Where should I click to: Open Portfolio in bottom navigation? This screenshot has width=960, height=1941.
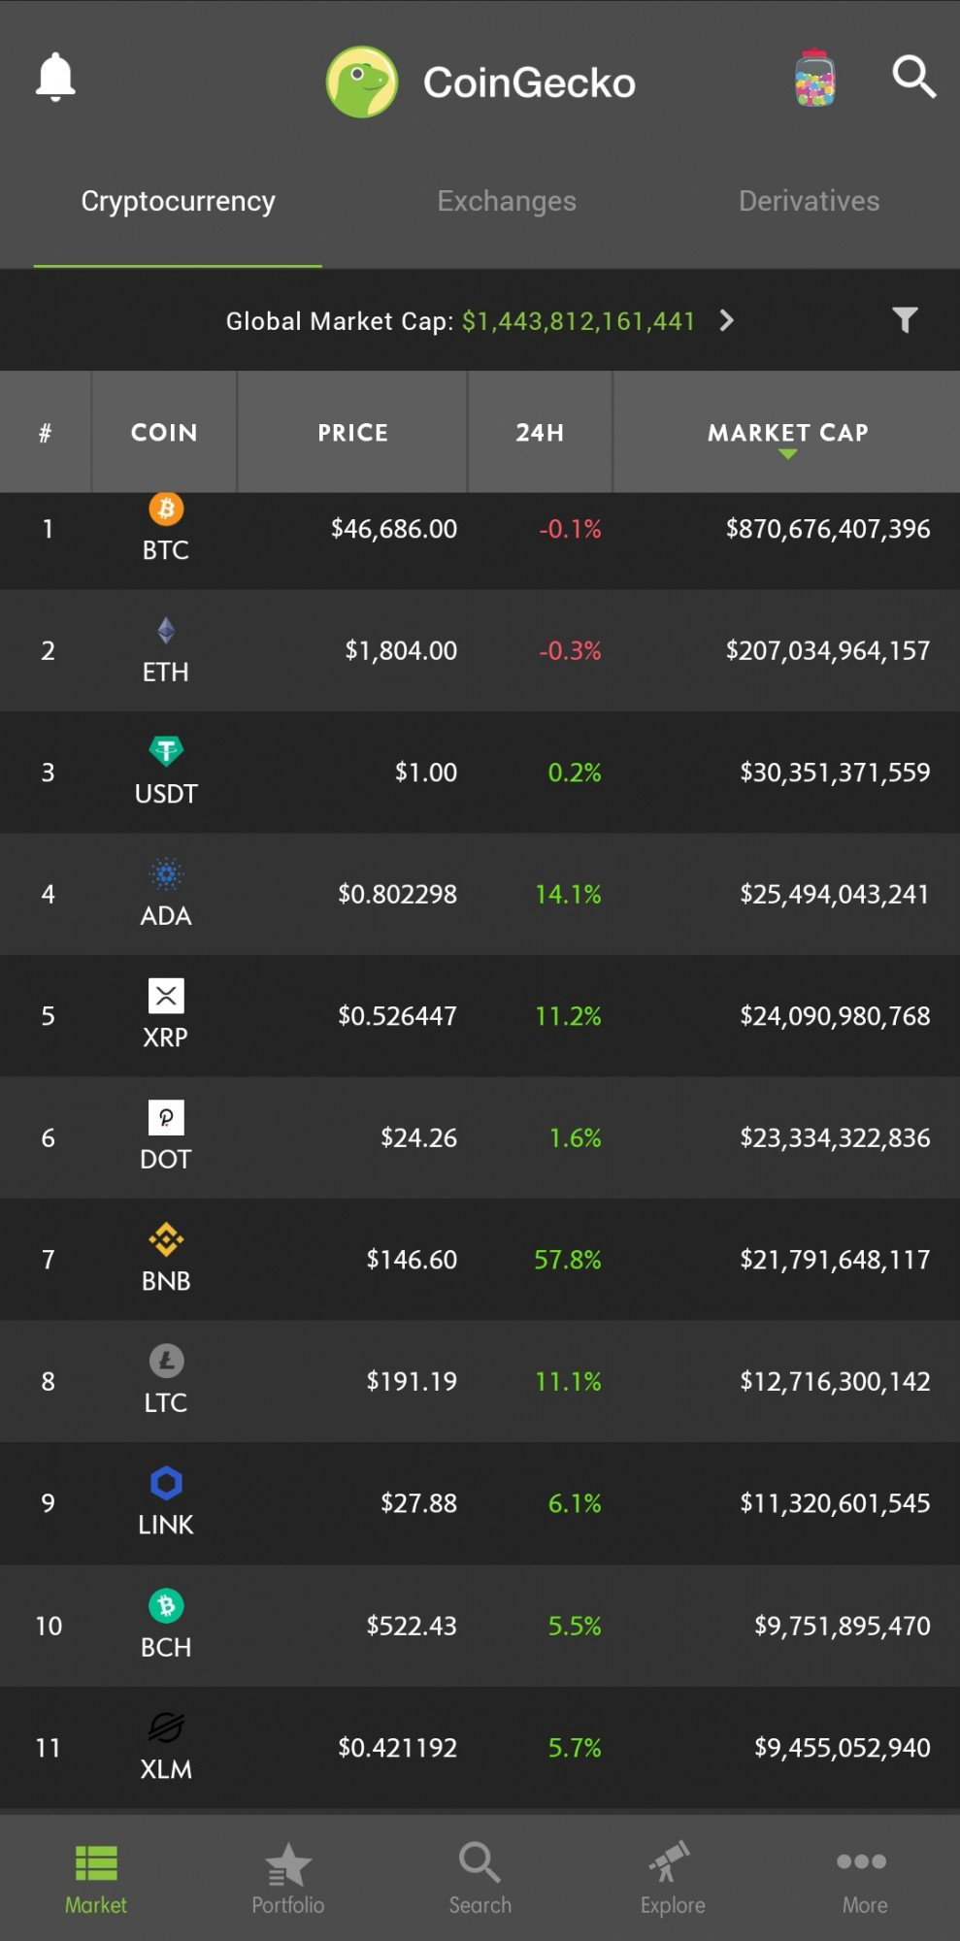coord(287,1879)
